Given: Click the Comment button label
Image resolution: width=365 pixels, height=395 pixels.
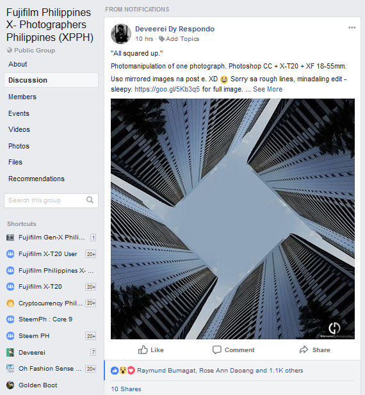Looking at the screenshot, I should tap(239, 350).
